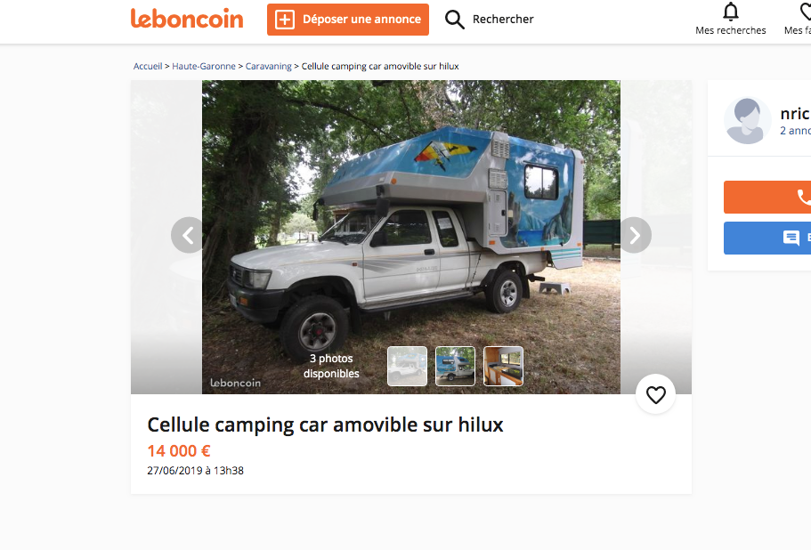The width and height of the screenshot is (811, 550).
Task: Show the next photo with the right arrow
Action: coord(635,235)
